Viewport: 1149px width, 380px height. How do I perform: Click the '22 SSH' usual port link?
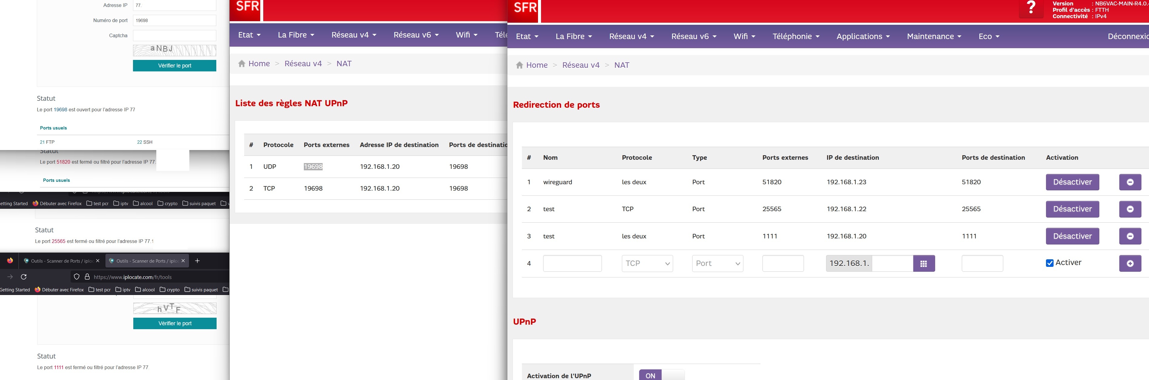144,142
